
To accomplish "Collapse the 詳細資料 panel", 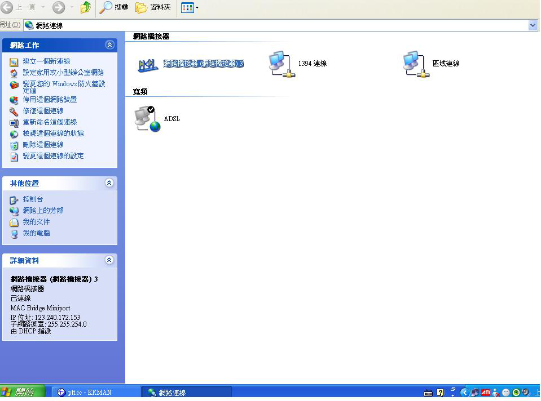I will click(x=109, y=260).
